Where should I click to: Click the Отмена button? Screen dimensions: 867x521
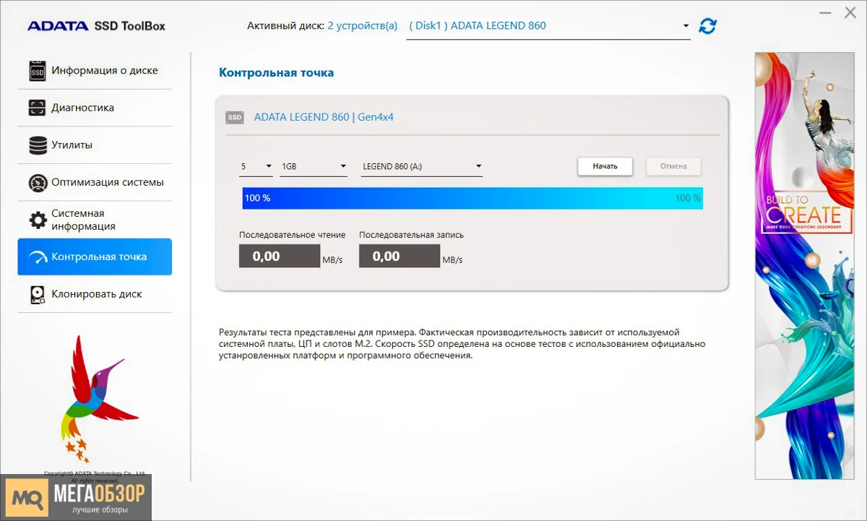pos(673,166)
